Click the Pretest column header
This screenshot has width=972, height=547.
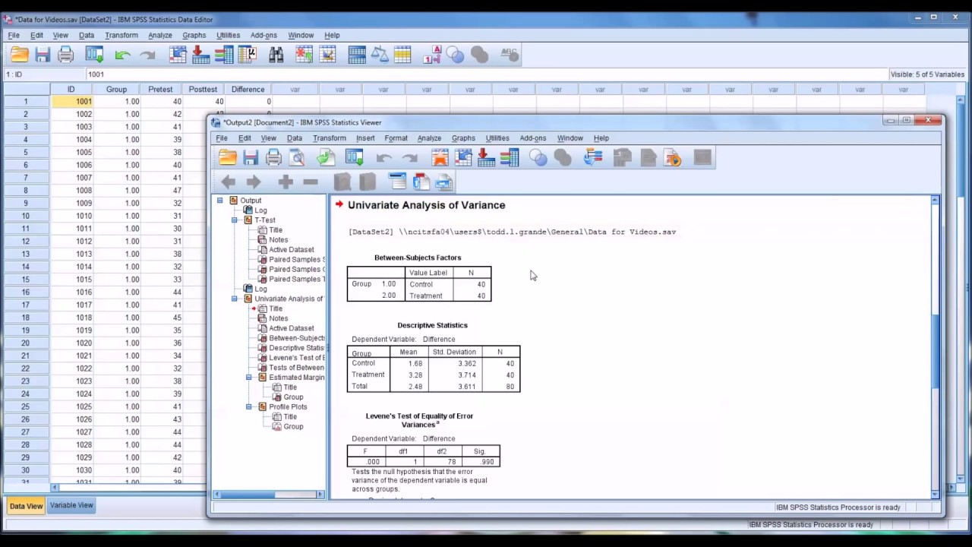click(x=160, y=89)
